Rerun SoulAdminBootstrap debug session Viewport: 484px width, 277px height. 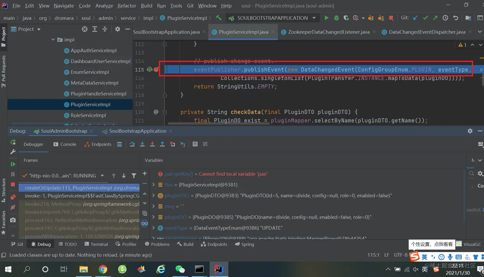point(13,142)
